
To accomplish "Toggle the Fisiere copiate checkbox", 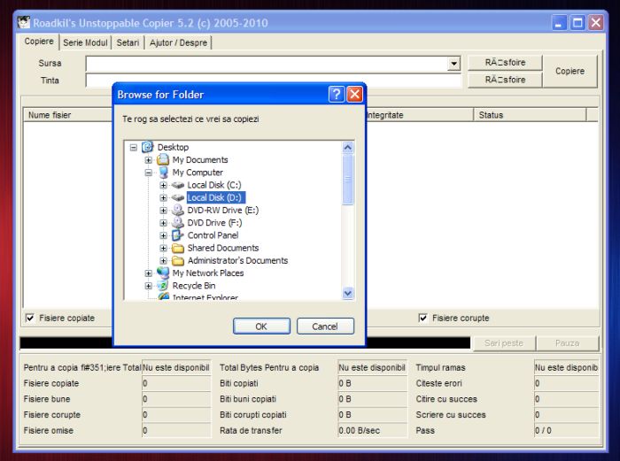I will [29, 318].
